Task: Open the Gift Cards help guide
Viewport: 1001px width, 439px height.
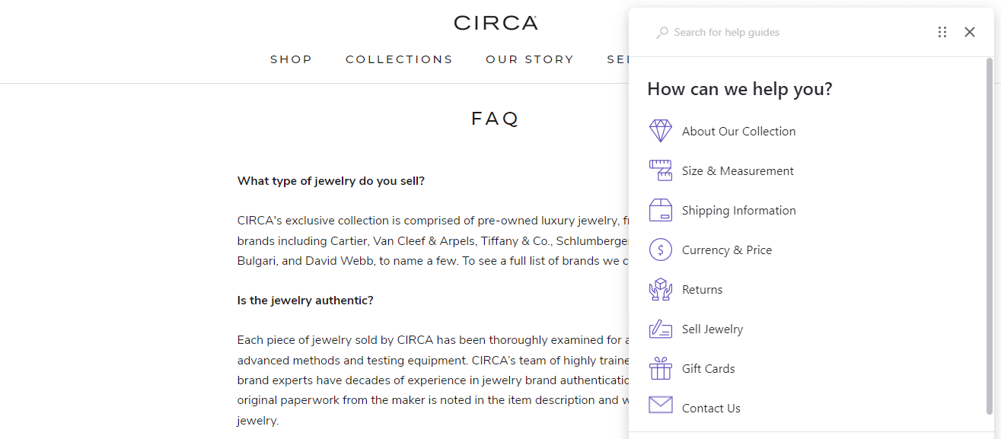Action: click(x=708, y=369)
